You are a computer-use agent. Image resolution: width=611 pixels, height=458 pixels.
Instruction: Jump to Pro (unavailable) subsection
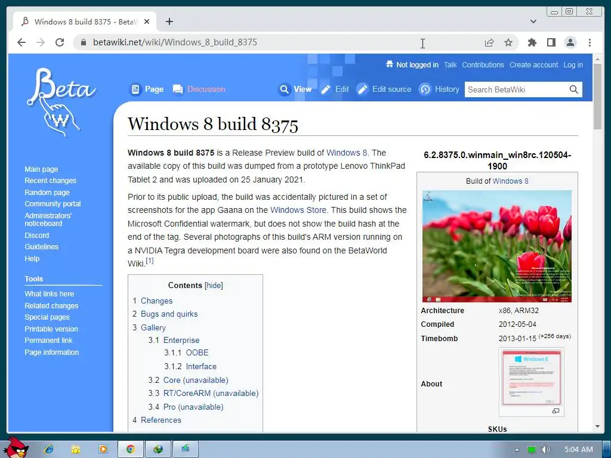pos(193,407)
